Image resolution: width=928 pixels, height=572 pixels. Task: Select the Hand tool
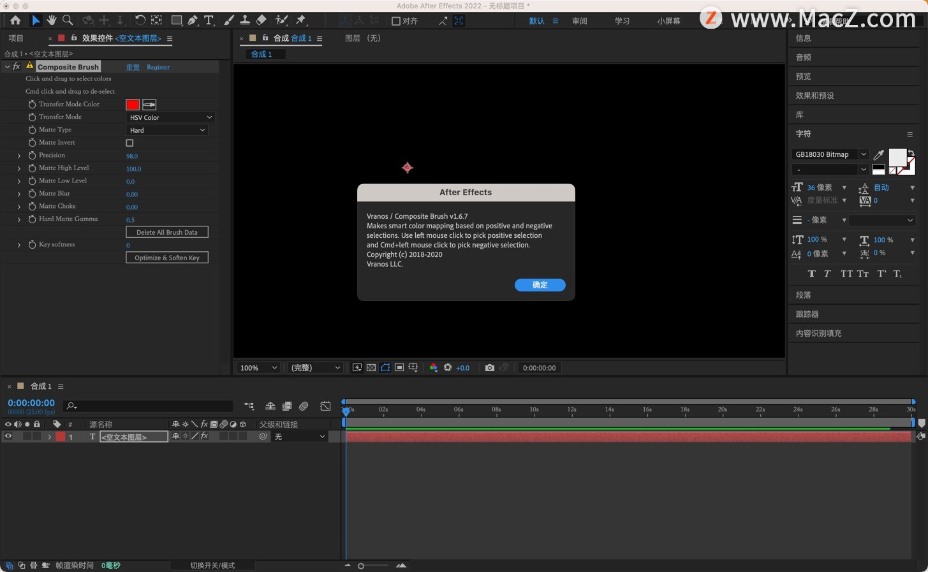(52, 20)
